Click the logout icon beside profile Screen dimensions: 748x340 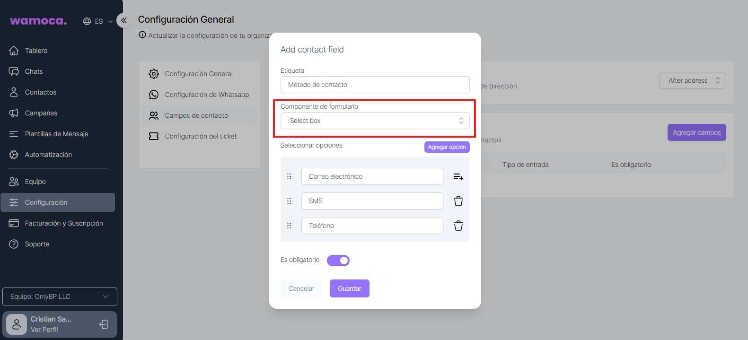pyautogui.click(x=104, y=324)
